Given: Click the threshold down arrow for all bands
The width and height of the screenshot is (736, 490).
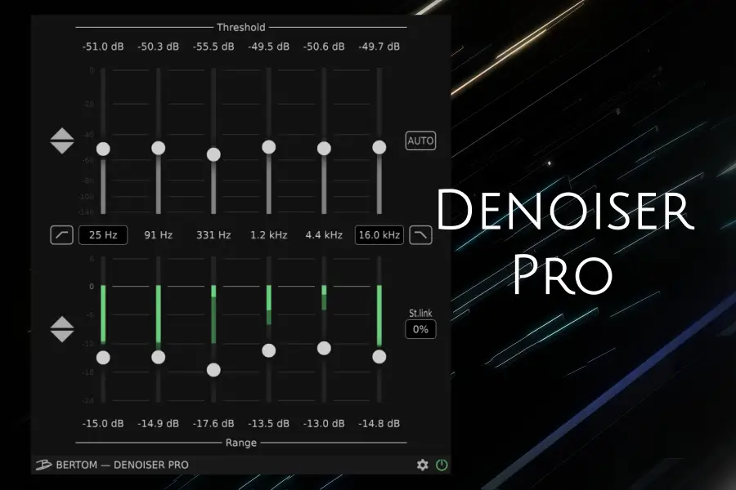Looking at the screenshot, I should pyautogui.click(x=62, y=148).
